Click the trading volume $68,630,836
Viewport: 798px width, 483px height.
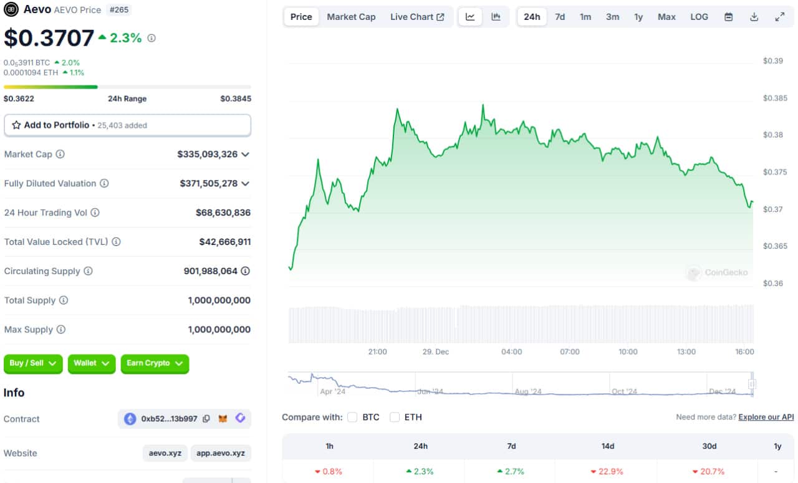click(223, 213)
